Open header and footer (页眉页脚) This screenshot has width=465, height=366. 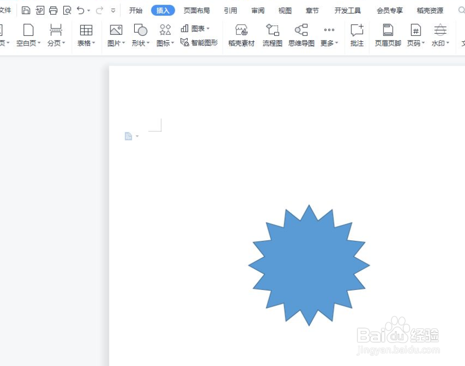point(388,35)
